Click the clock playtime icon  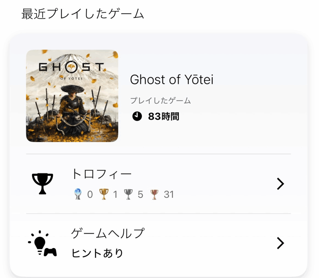tap(137, 116)
